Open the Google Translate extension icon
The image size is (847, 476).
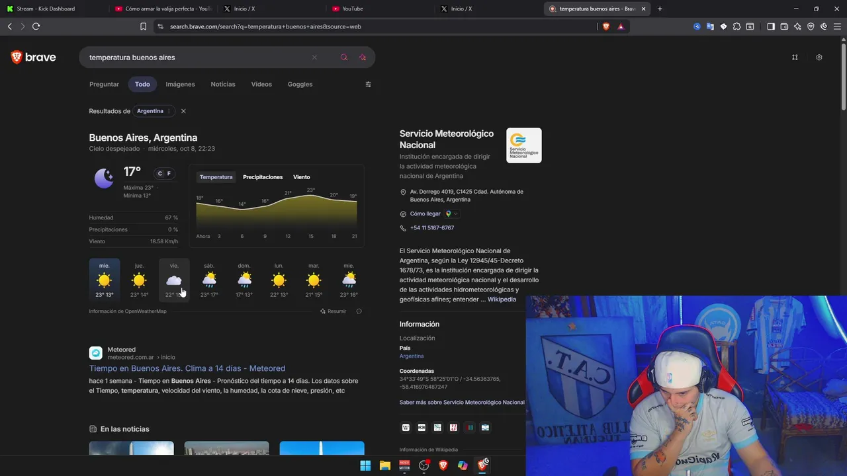[710, 26]
